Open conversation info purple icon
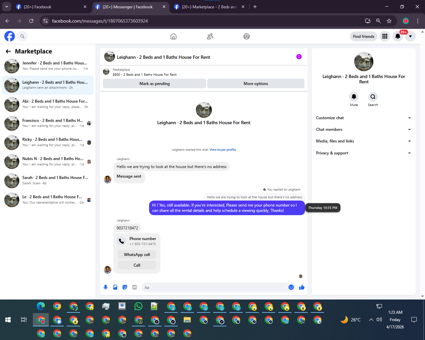 (299, 57)
